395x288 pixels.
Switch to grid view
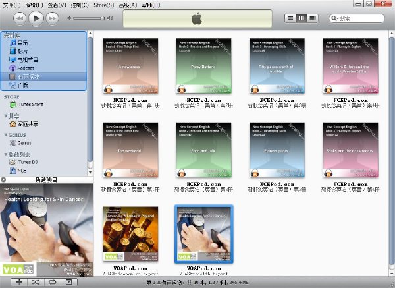302,18
